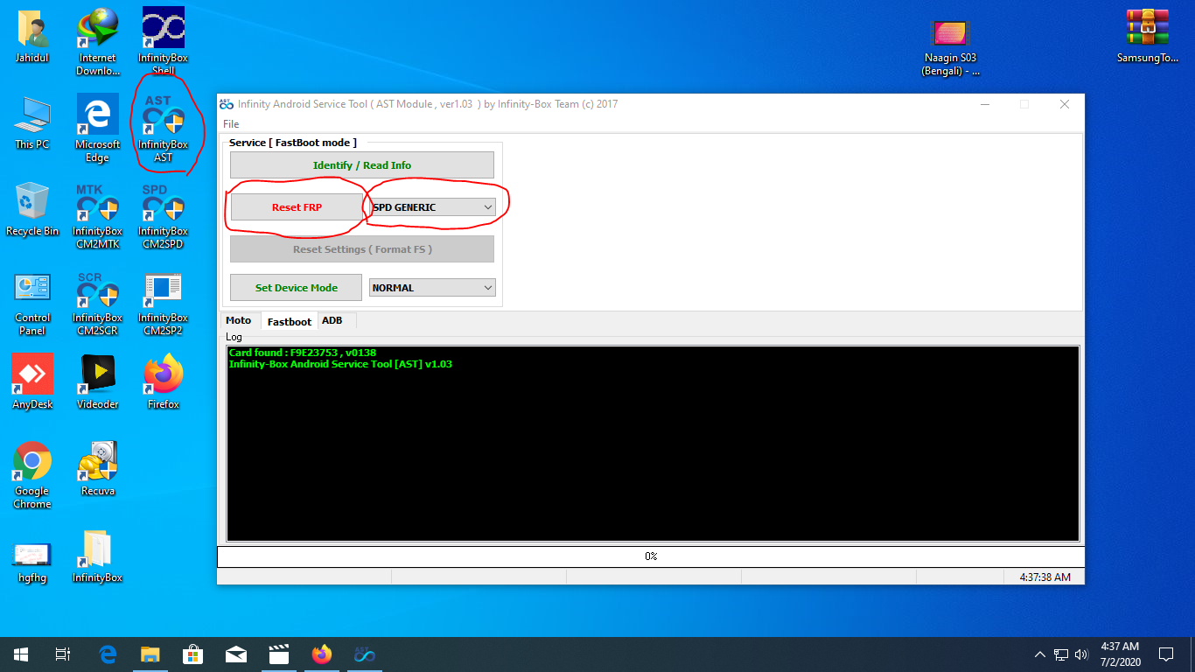1195x672 pixels.
Task: Click 'Card found : F9E23753 , v0138' log line
Action: [x=303, y=353]
